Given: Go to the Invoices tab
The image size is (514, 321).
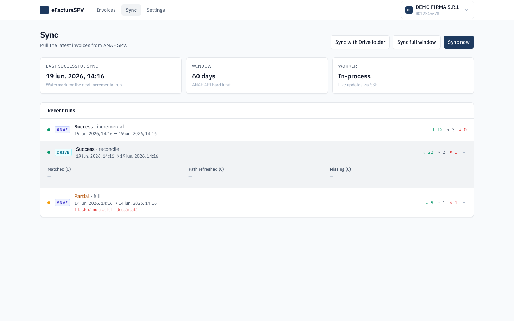Looking at the screenshot, I should [x=106, y=10].
